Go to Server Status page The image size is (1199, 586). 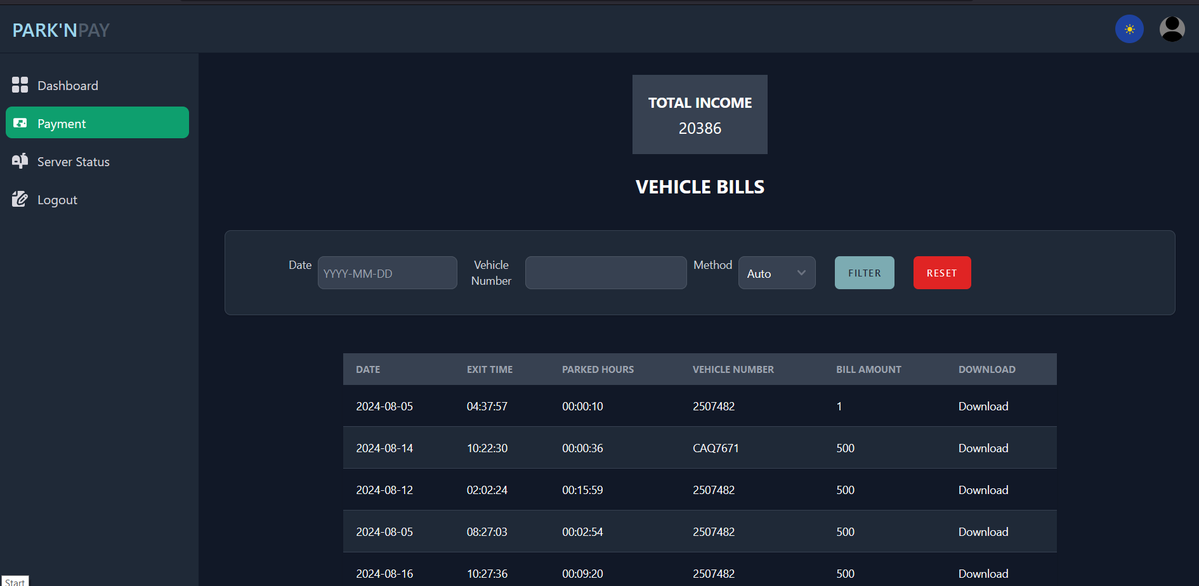pyautogui.click(x=97, y=161)
